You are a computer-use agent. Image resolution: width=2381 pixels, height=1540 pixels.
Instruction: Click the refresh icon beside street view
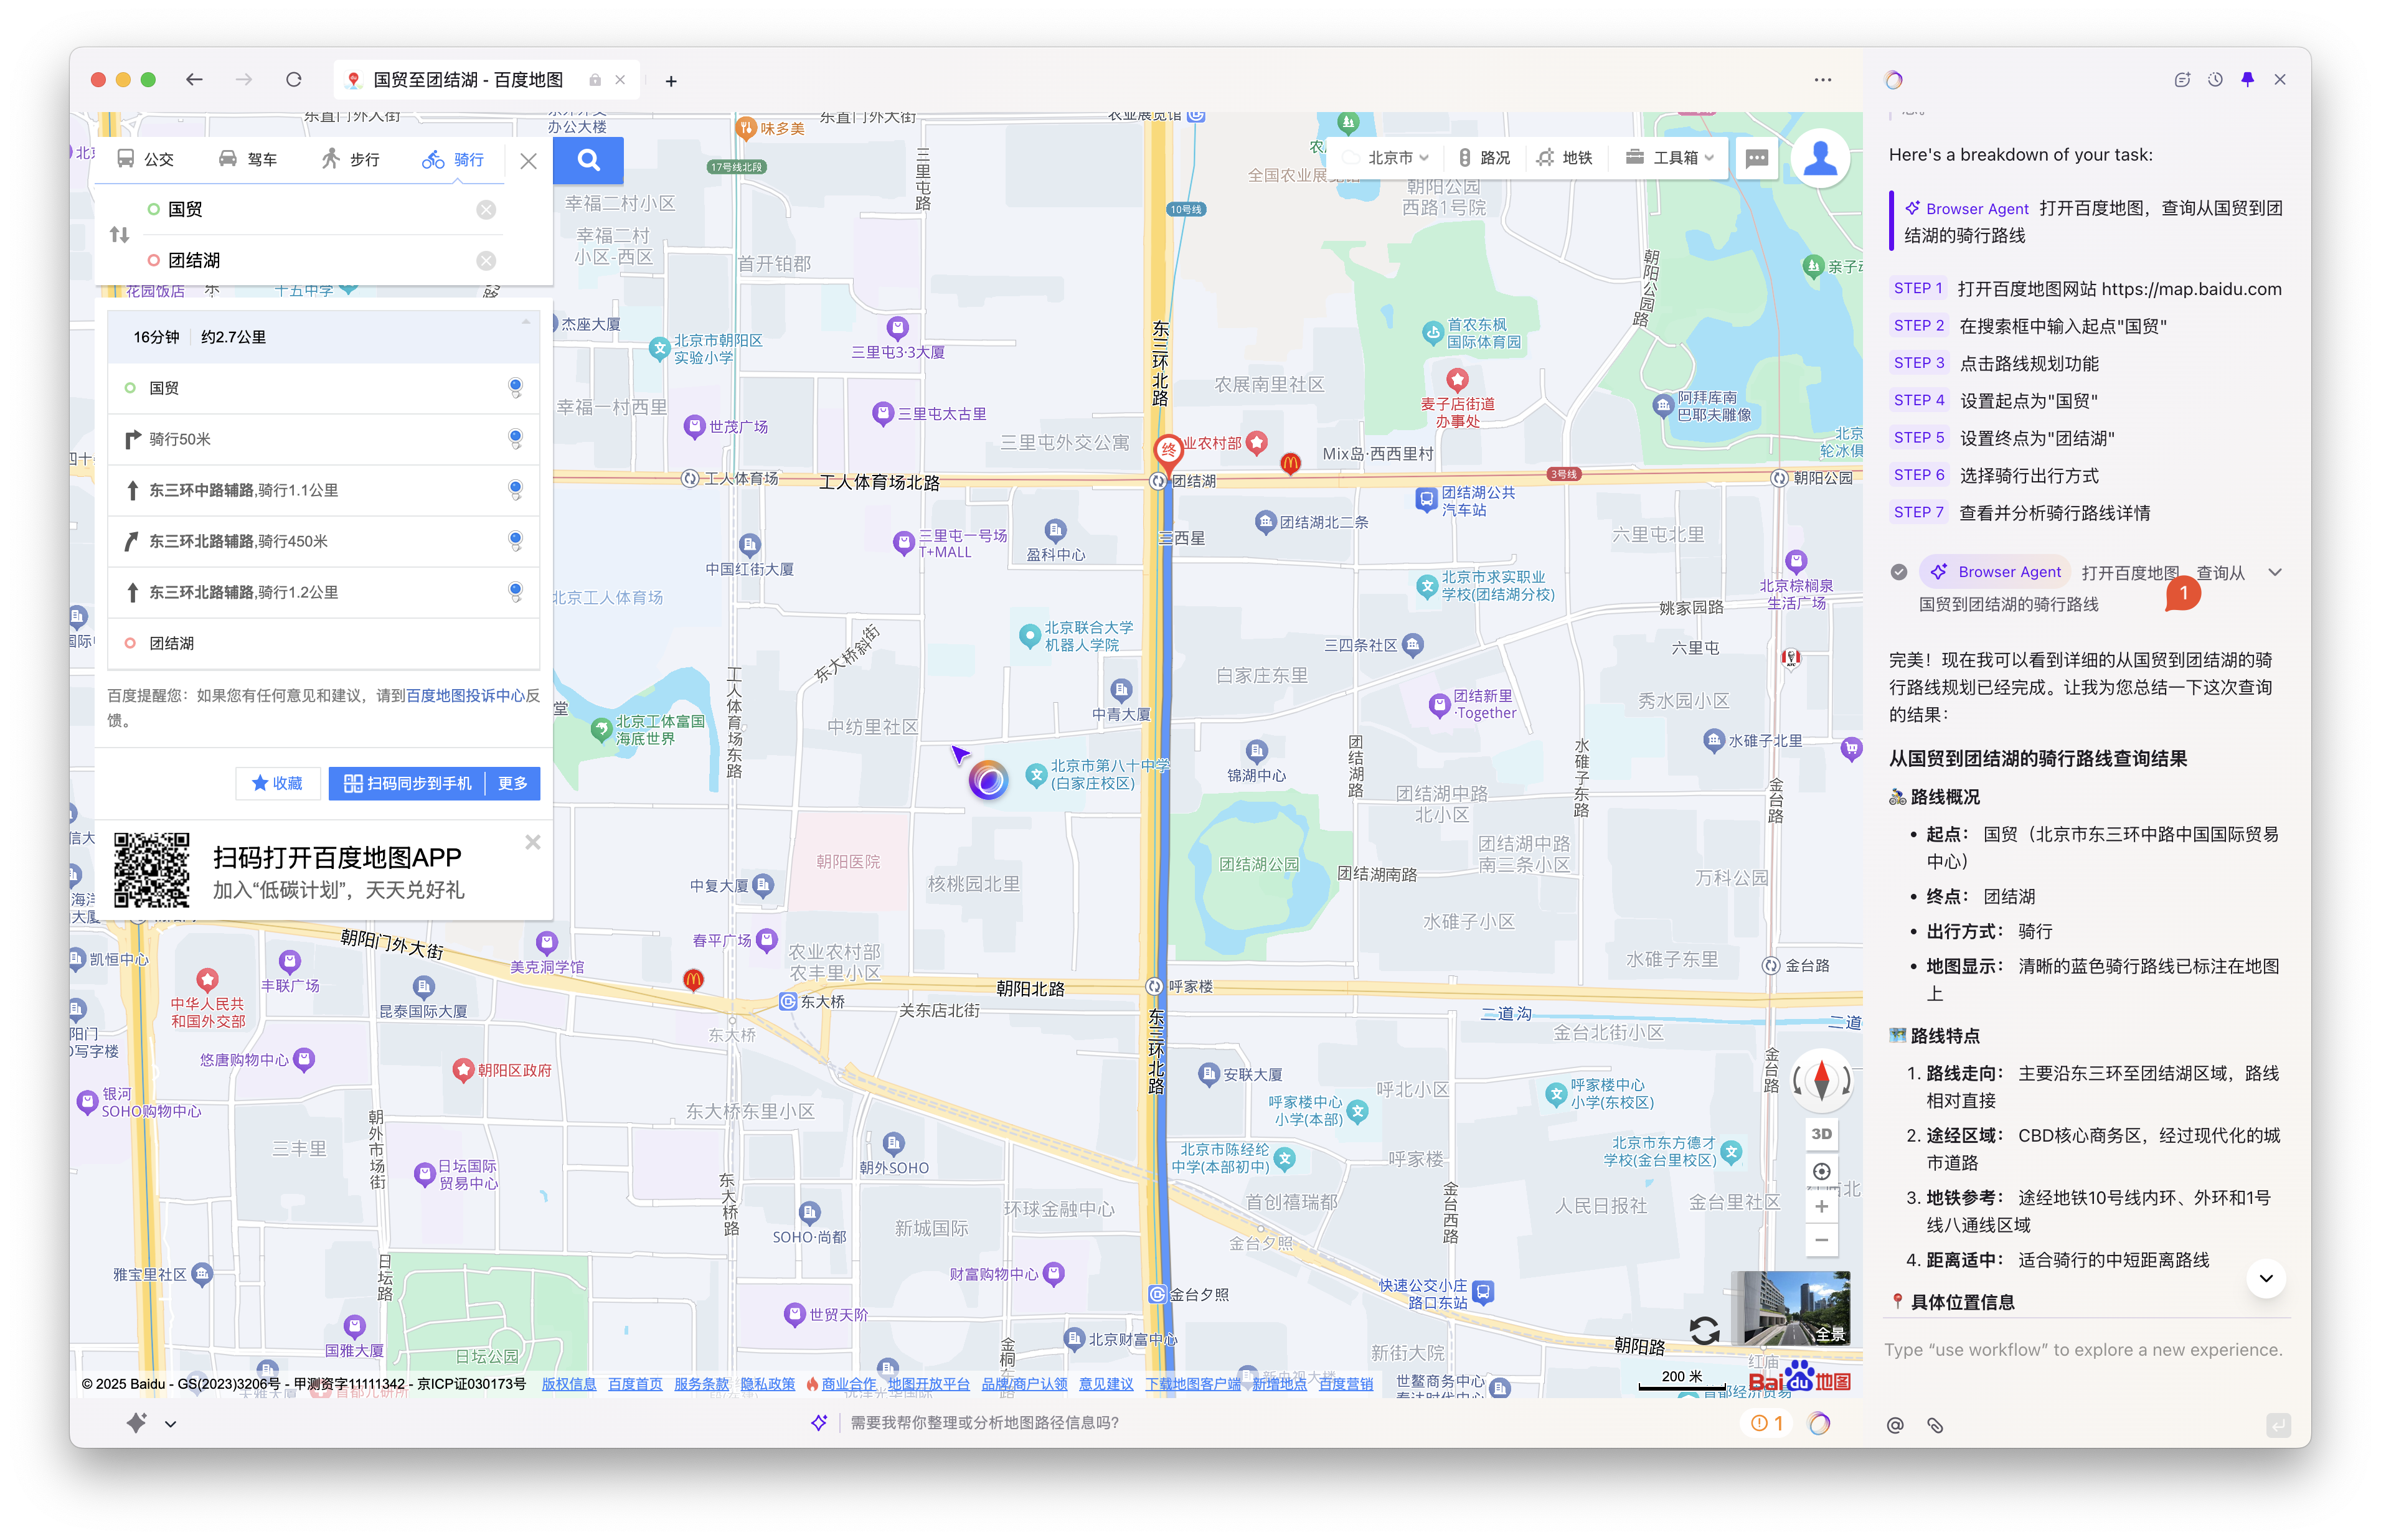pyautogui.click(x=1704, y=1331)
